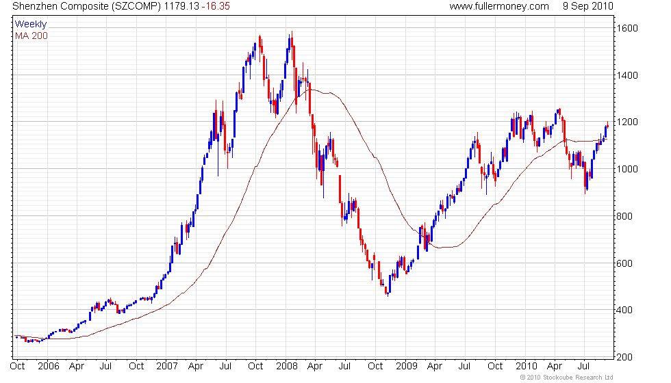
Task: Click the first Oct label on x-axis
Action: (x=17, y=367)
